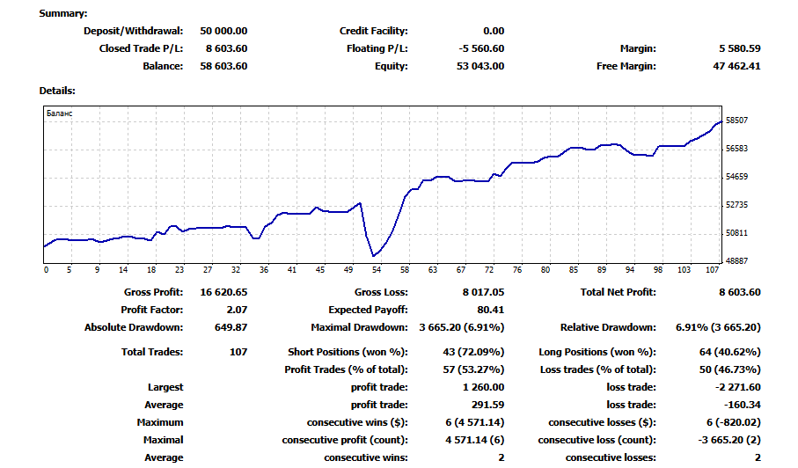Click the chart's lowest dip near trade 54
This screenshot has height=468, width=798.
(374, 255)
